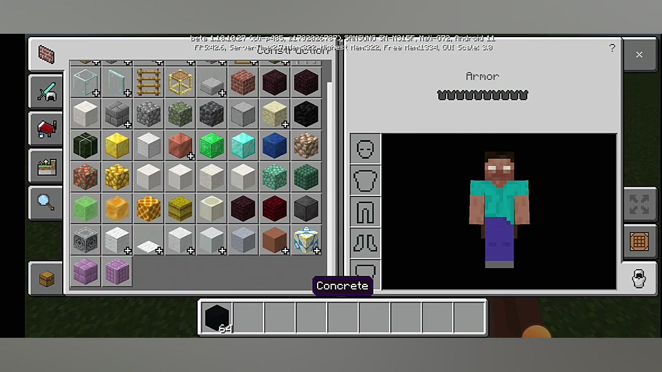This screenshot has height=372, width=662.
Task: Pick the lapis lazuli block
Action: pos(275,146)
